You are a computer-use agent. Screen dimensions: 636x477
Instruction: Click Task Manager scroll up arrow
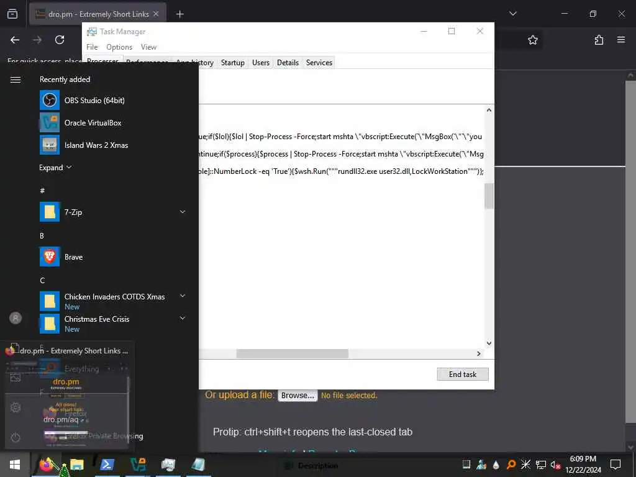489,110
